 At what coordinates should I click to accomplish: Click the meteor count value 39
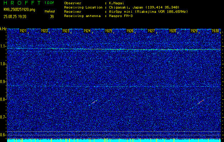click(52, 17)
